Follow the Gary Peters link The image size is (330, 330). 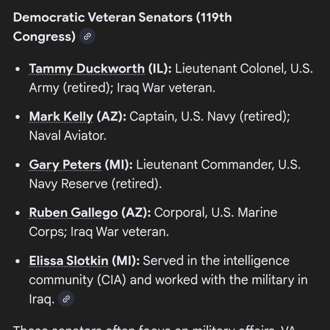click(65, 165)
